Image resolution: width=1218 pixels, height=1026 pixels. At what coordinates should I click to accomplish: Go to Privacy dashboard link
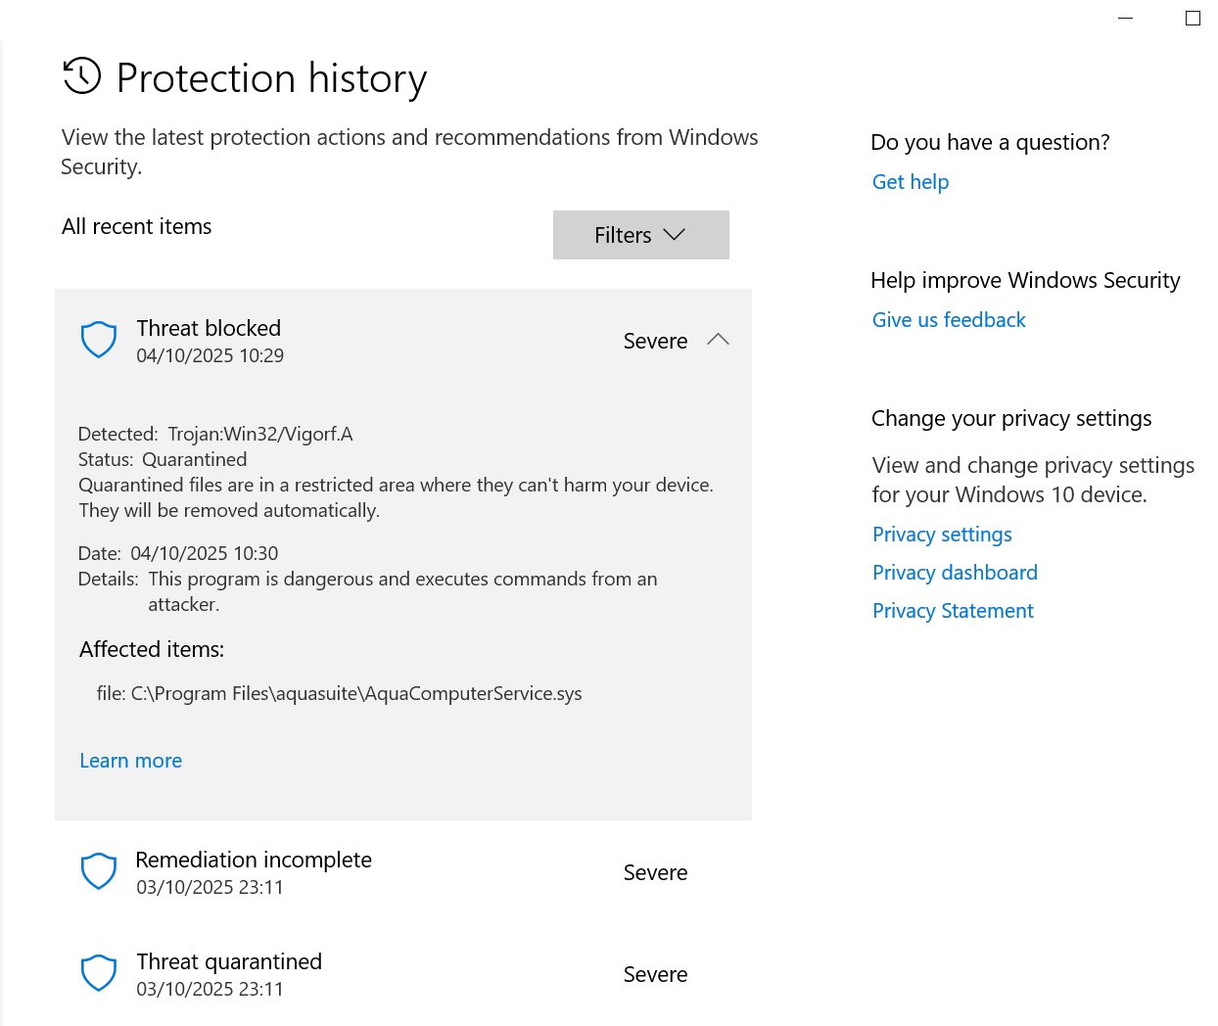tap(954, 573)
